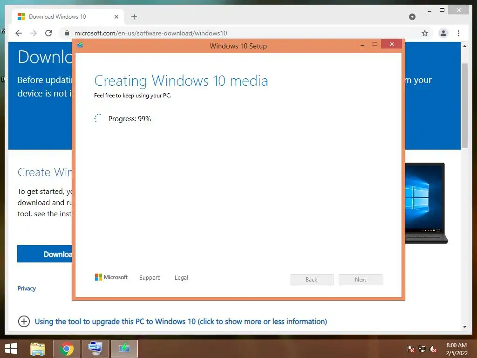Click the laptop image on webpage
This screenshot has height=358, width=477.
coord(427,203)
